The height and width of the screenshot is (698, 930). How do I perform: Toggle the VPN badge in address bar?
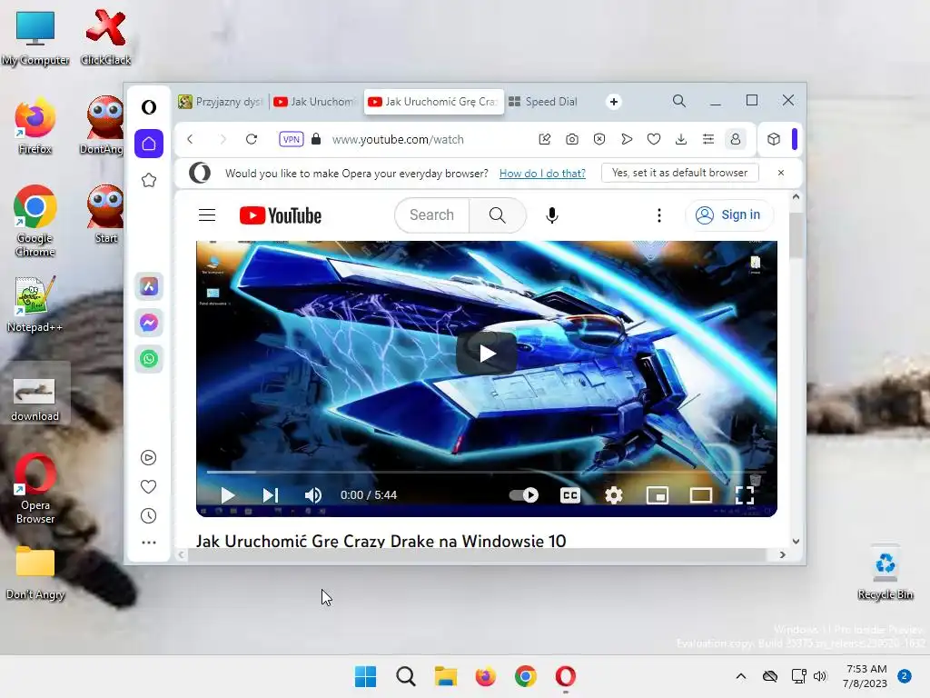tap(292, 139)
